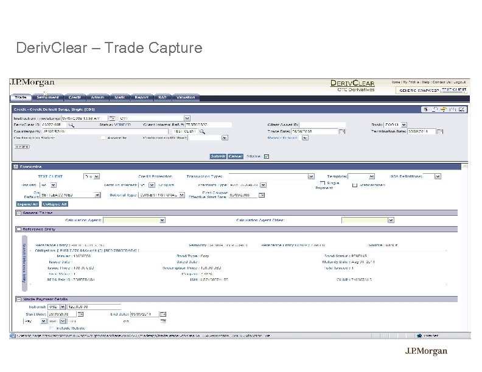Expand the Reference Entity section
The height and width of the screenshot is (372, 482).
pos(19,229)
